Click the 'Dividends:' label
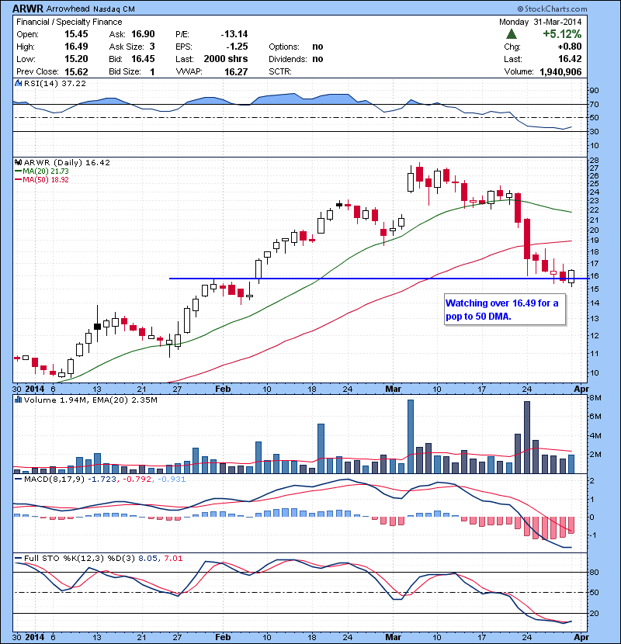The image size is (621, 644). click(288, 59)
